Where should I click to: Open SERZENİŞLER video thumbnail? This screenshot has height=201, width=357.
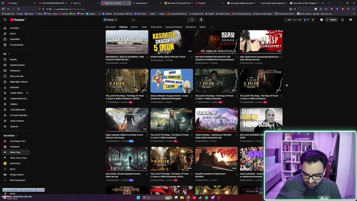[127, 42]
